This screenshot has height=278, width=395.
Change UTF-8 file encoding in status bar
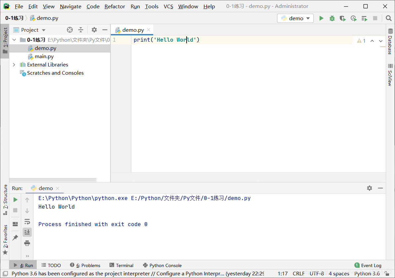click(317, 273)
